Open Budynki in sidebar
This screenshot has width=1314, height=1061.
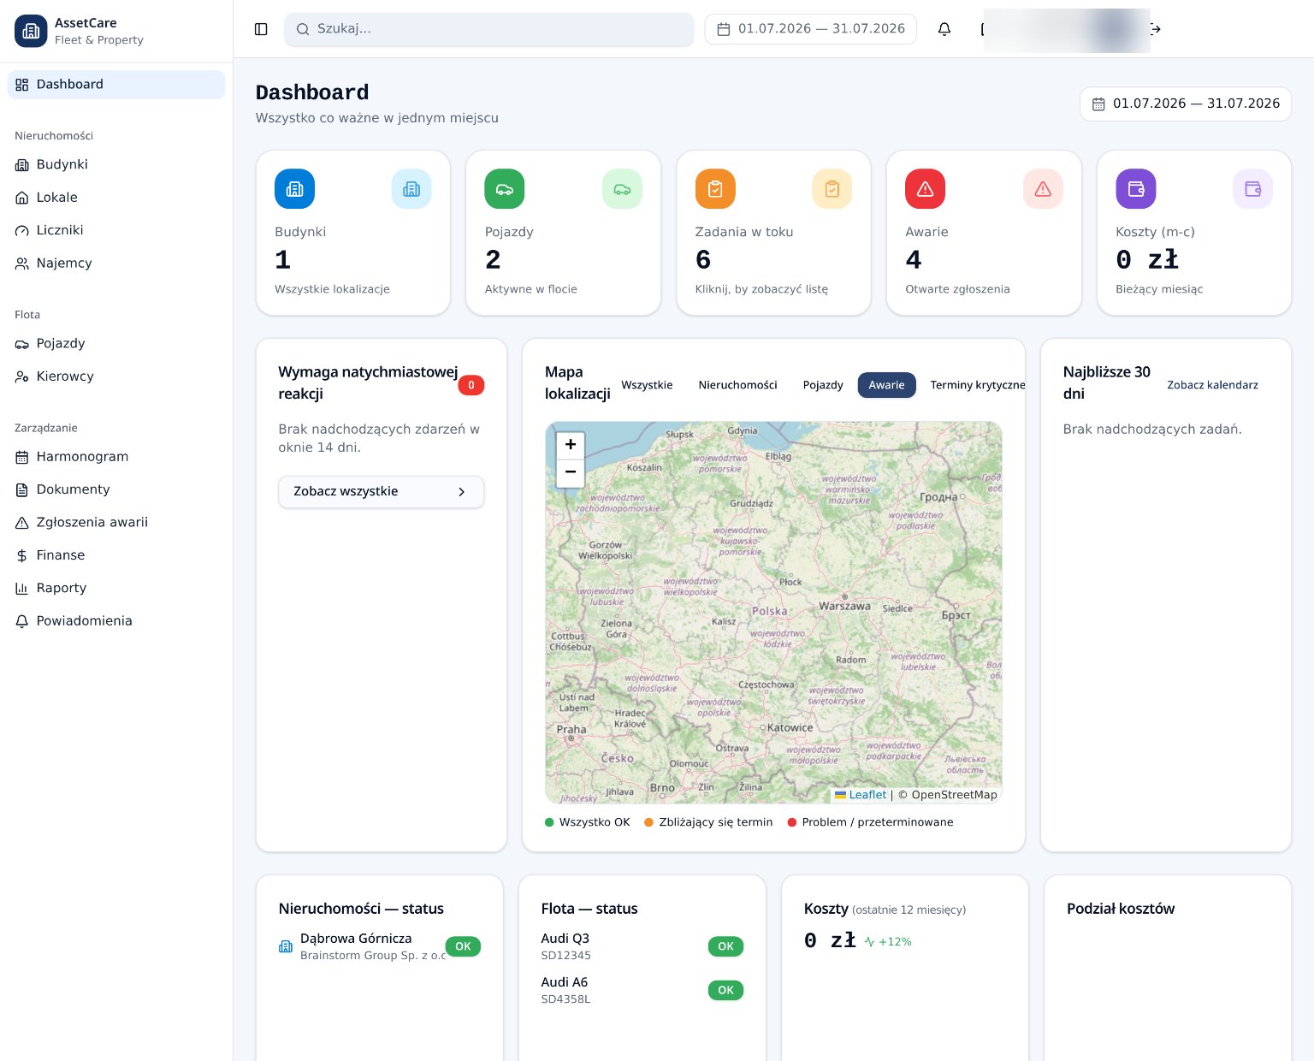[116, 164]
